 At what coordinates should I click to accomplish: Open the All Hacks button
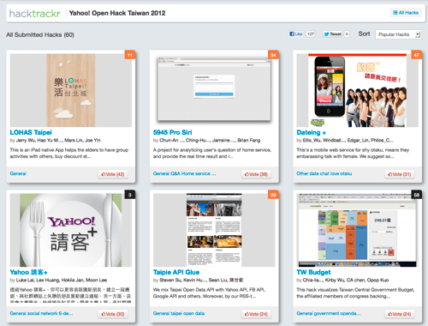coord(406,13)
